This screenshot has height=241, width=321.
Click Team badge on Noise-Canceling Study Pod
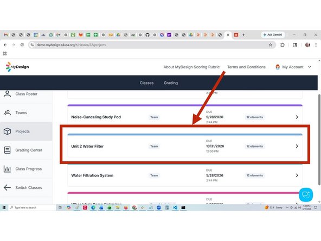click(x=154, y=117)
